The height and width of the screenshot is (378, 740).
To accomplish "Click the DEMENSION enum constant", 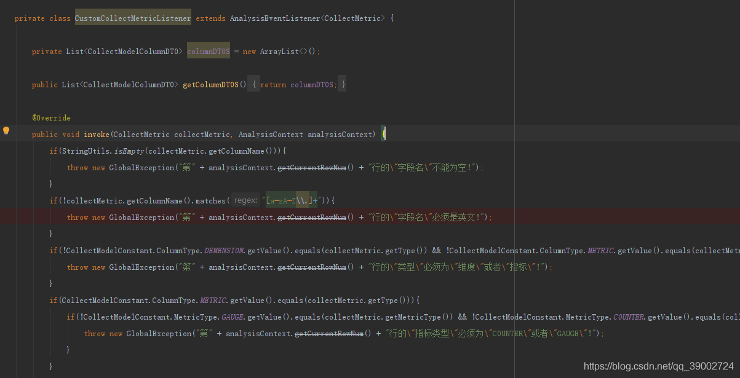I will [x=225, y=250].
